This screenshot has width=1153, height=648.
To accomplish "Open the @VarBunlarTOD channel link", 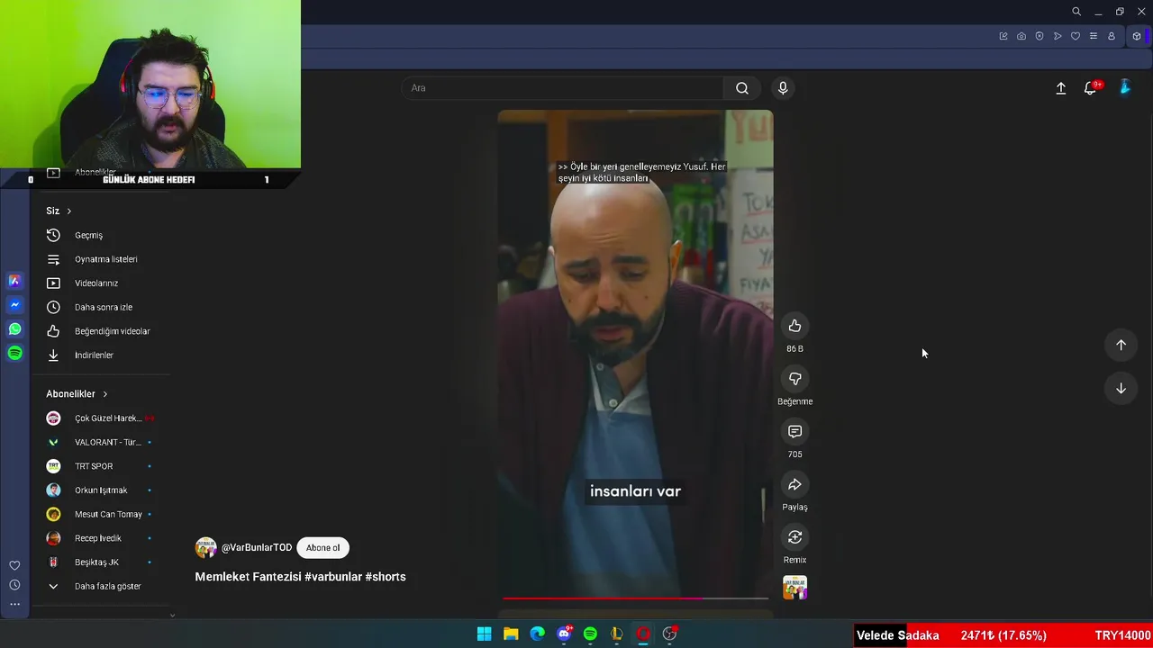I will tap(257, 547).
